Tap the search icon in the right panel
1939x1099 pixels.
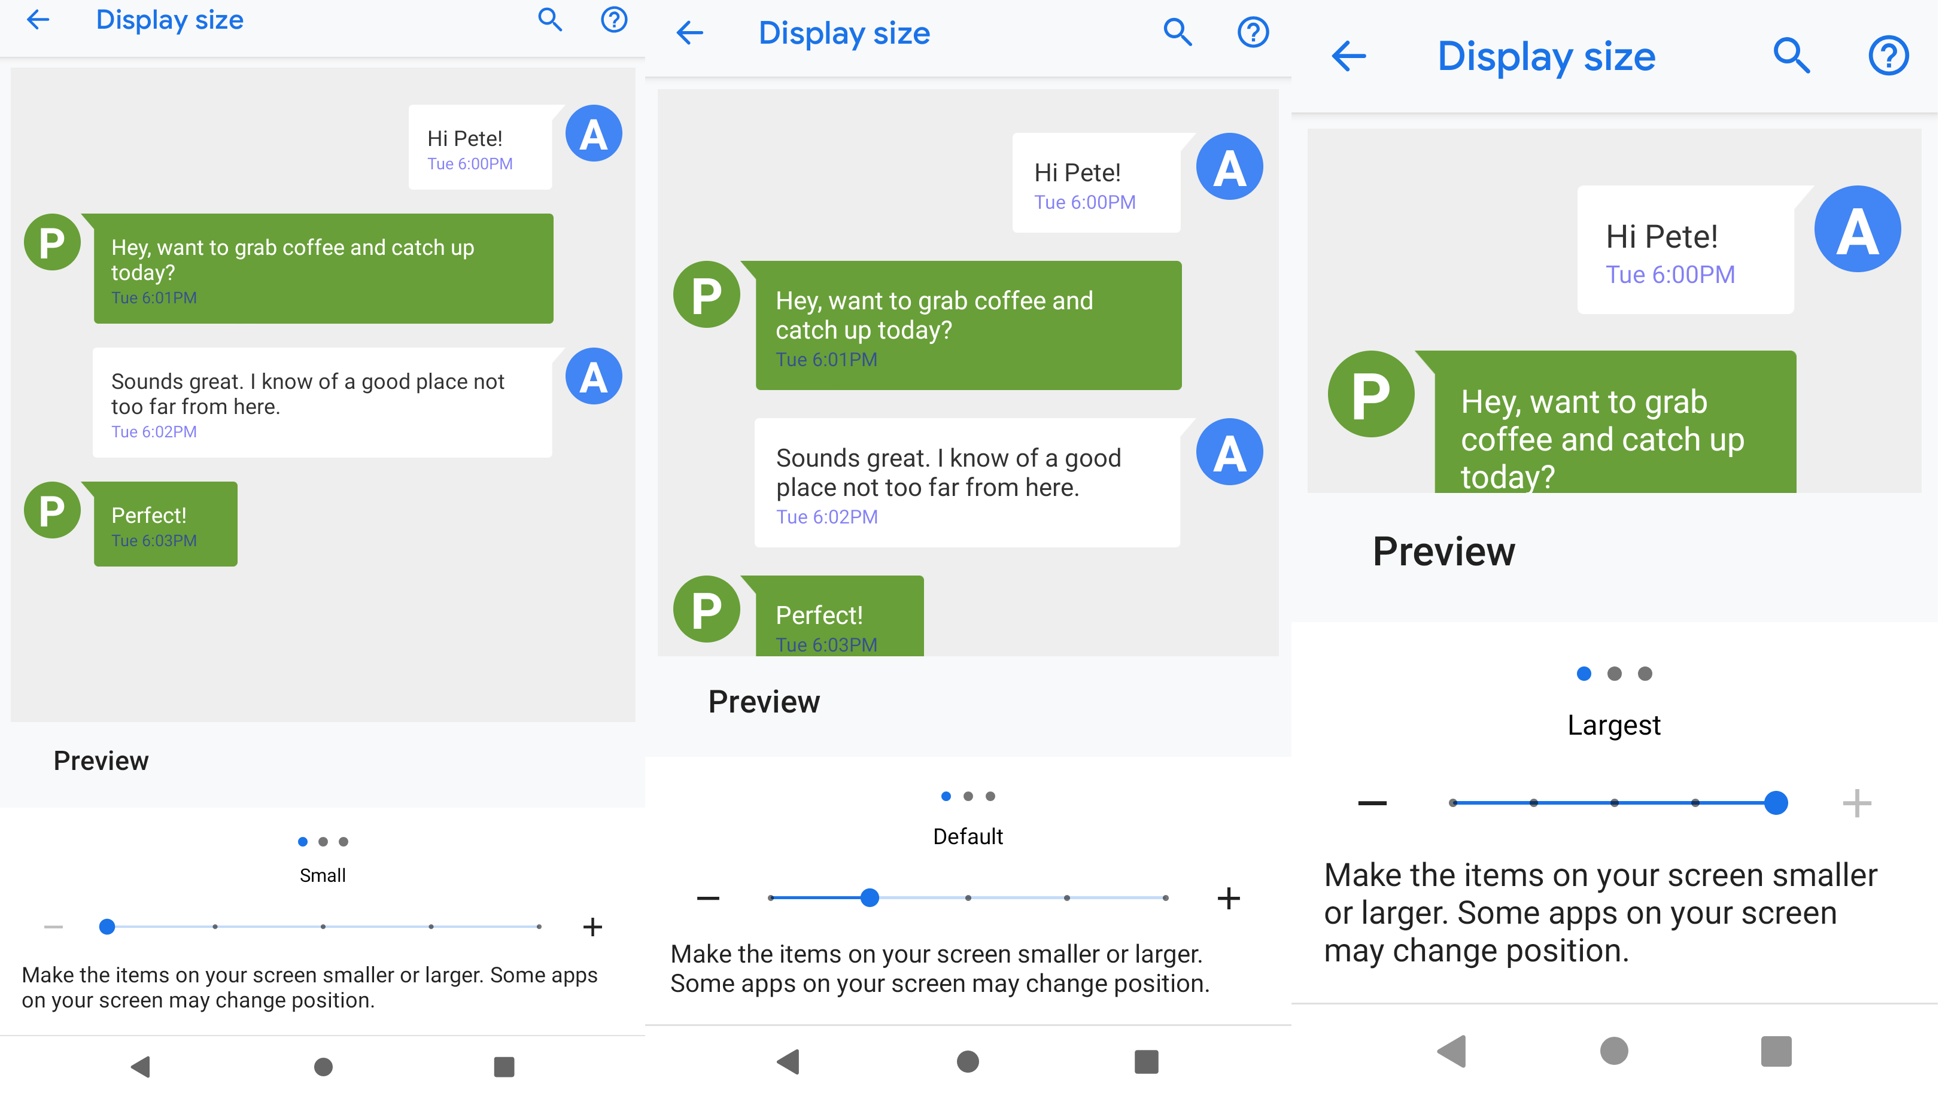click(1792, 55)
